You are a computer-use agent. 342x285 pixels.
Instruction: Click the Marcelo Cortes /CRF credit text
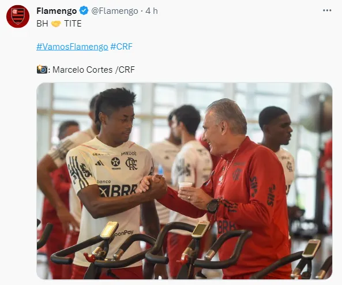click(x=93, y=70)
